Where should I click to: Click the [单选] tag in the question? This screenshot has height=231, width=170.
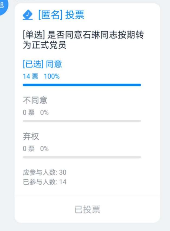[34, 35]
